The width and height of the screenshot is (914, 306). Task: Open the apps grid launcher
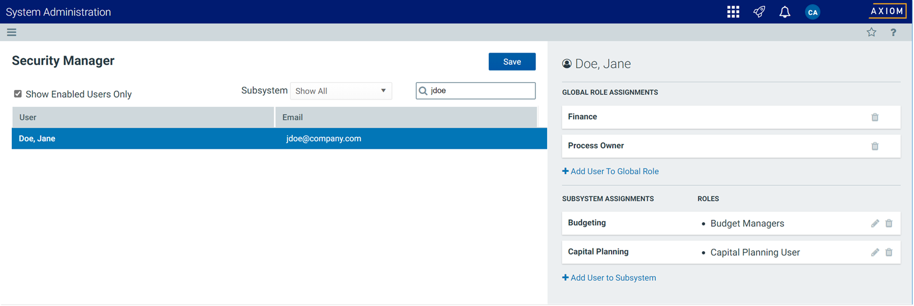[x=733, y=12]
